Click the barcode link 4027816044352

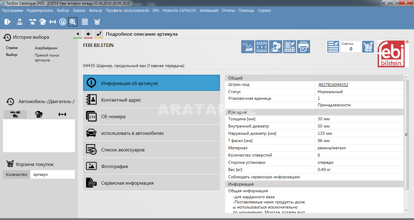333,85
